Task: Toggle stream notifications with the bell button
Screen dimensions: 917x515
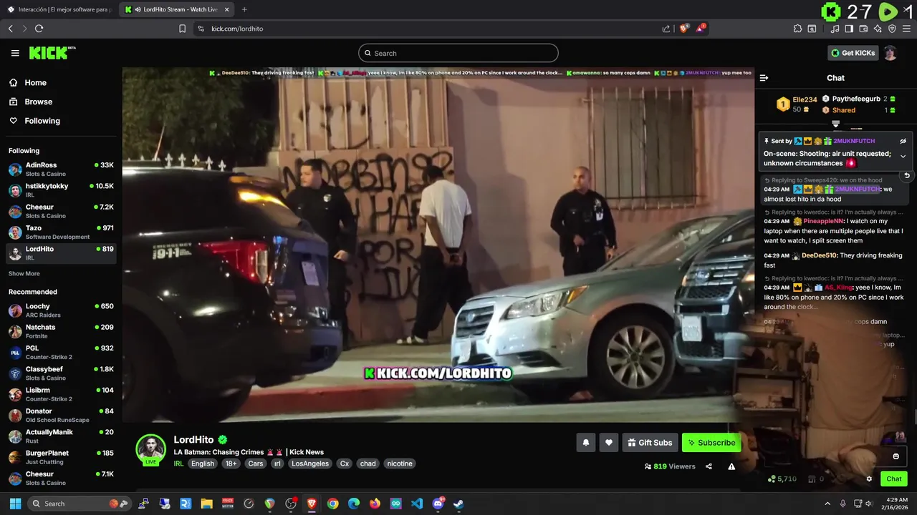Action: point(585,443)
